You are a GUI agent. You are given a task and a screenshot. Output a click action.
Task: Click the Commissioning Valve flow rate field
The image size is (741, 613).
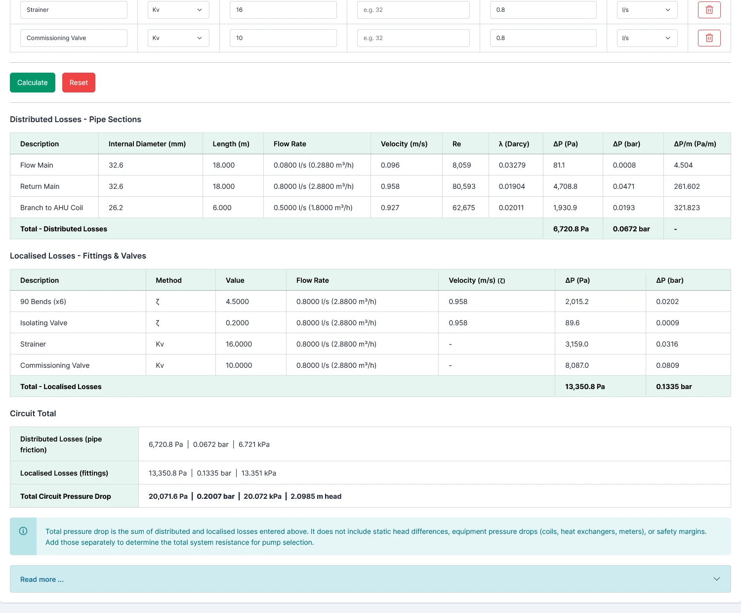[x=543, y=38]
